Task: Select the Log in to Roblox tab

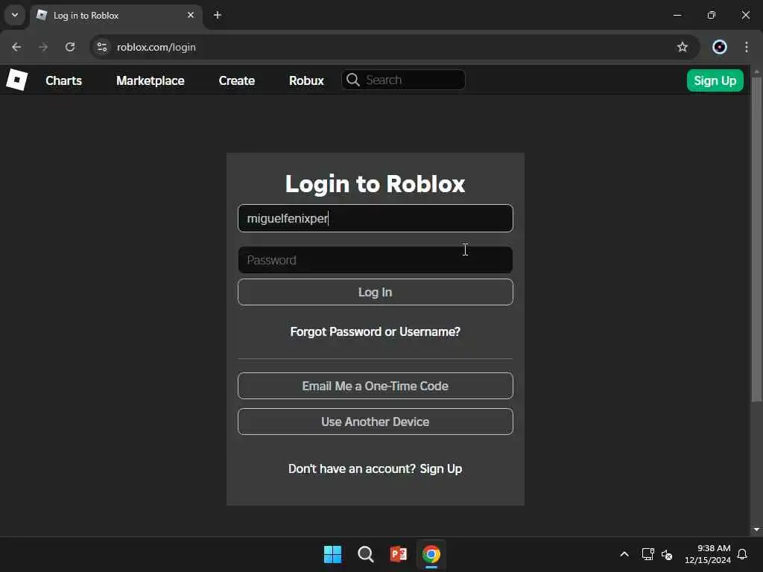Action: [116, 16]
